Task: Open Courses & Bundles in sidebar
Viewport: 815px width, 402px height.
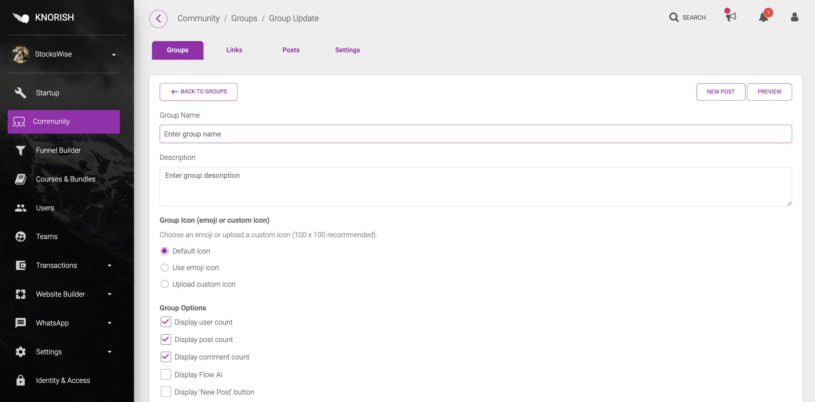Action: (x=64, y=179)
